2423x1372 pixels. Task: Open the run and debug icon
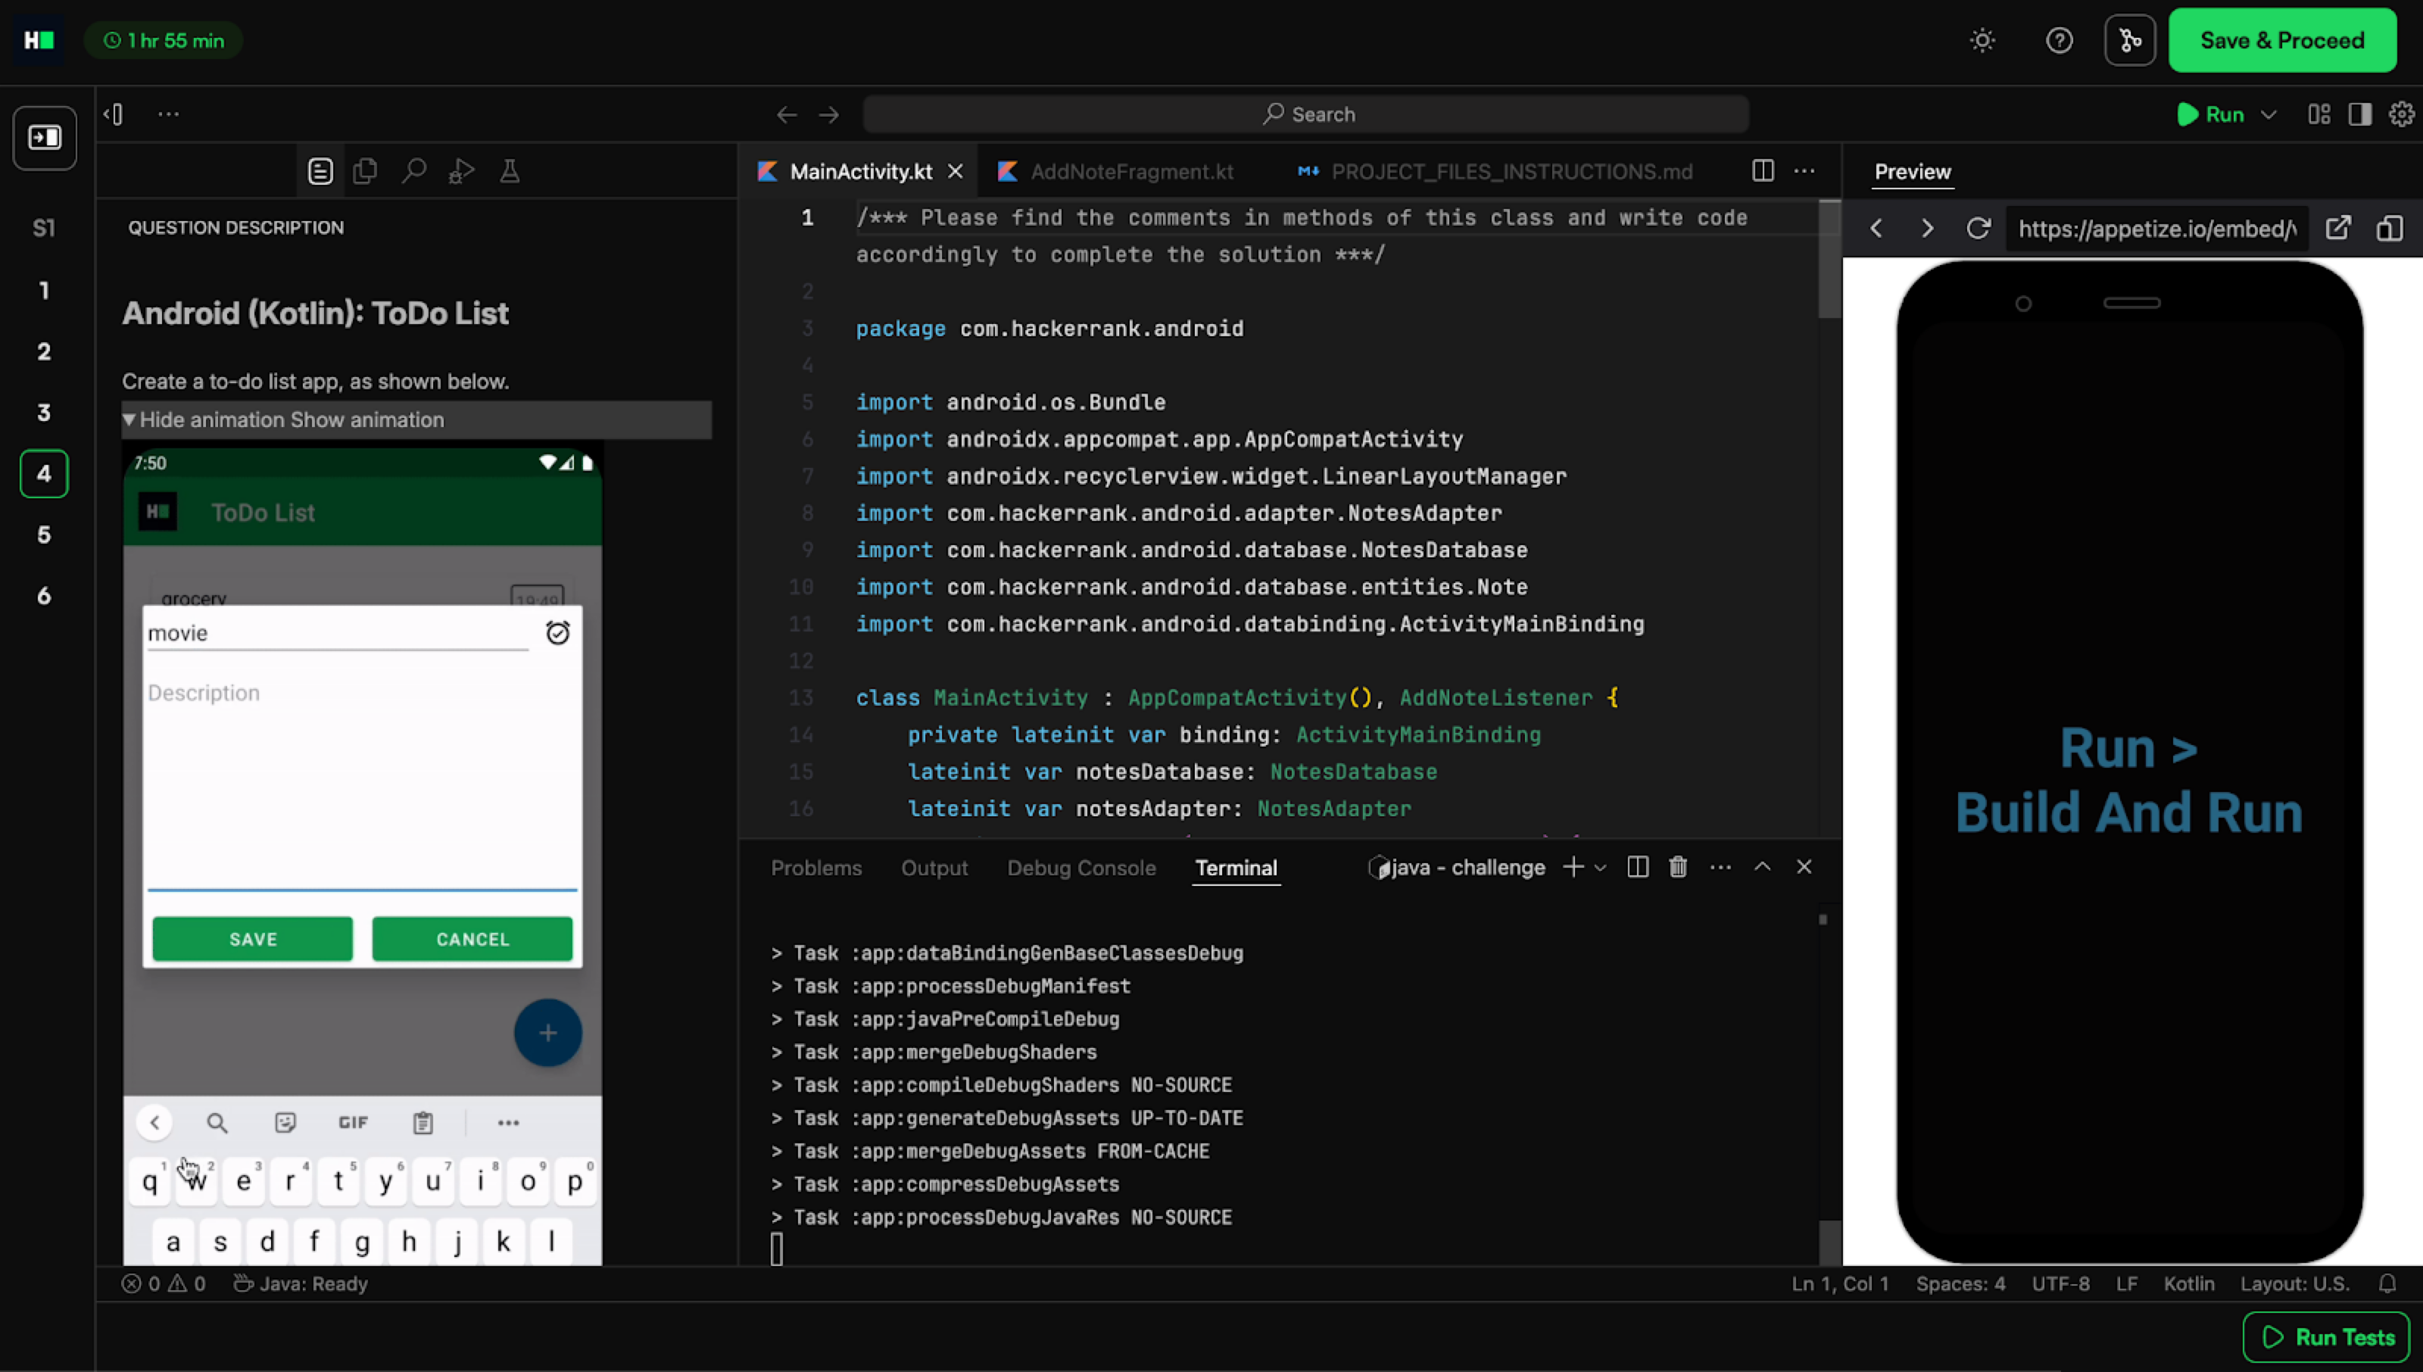click(460, 170)
